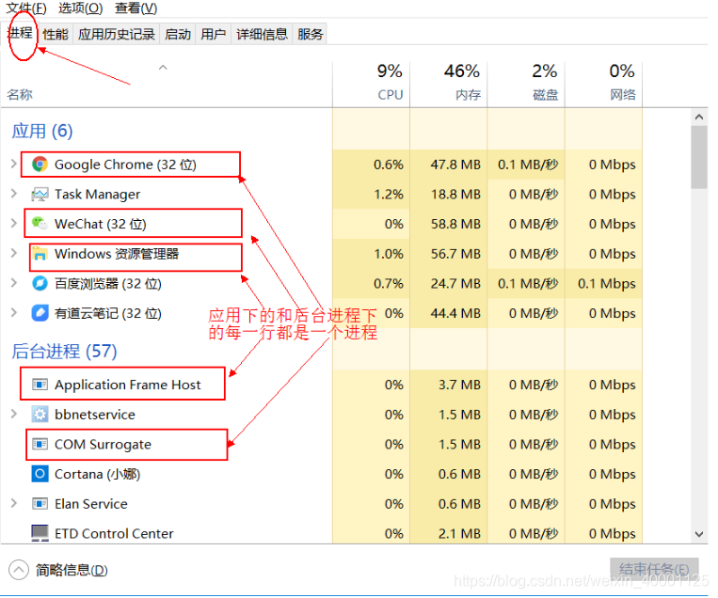
Task: Expand the bbnetservice process group
Action: [14, 414]
